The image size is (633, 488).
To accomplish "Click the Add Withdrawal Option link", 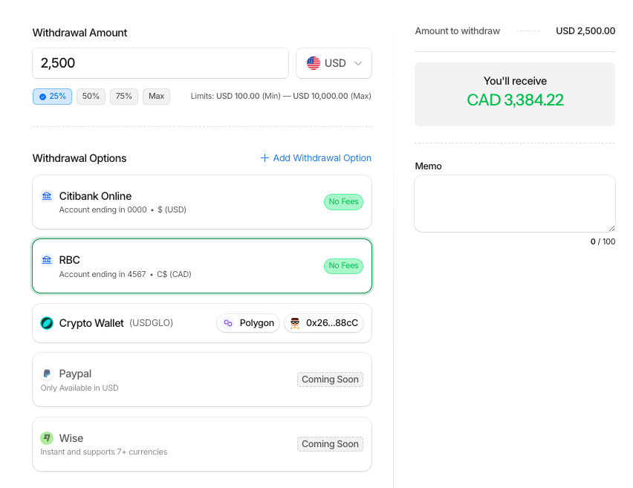I will pos(322,158).
